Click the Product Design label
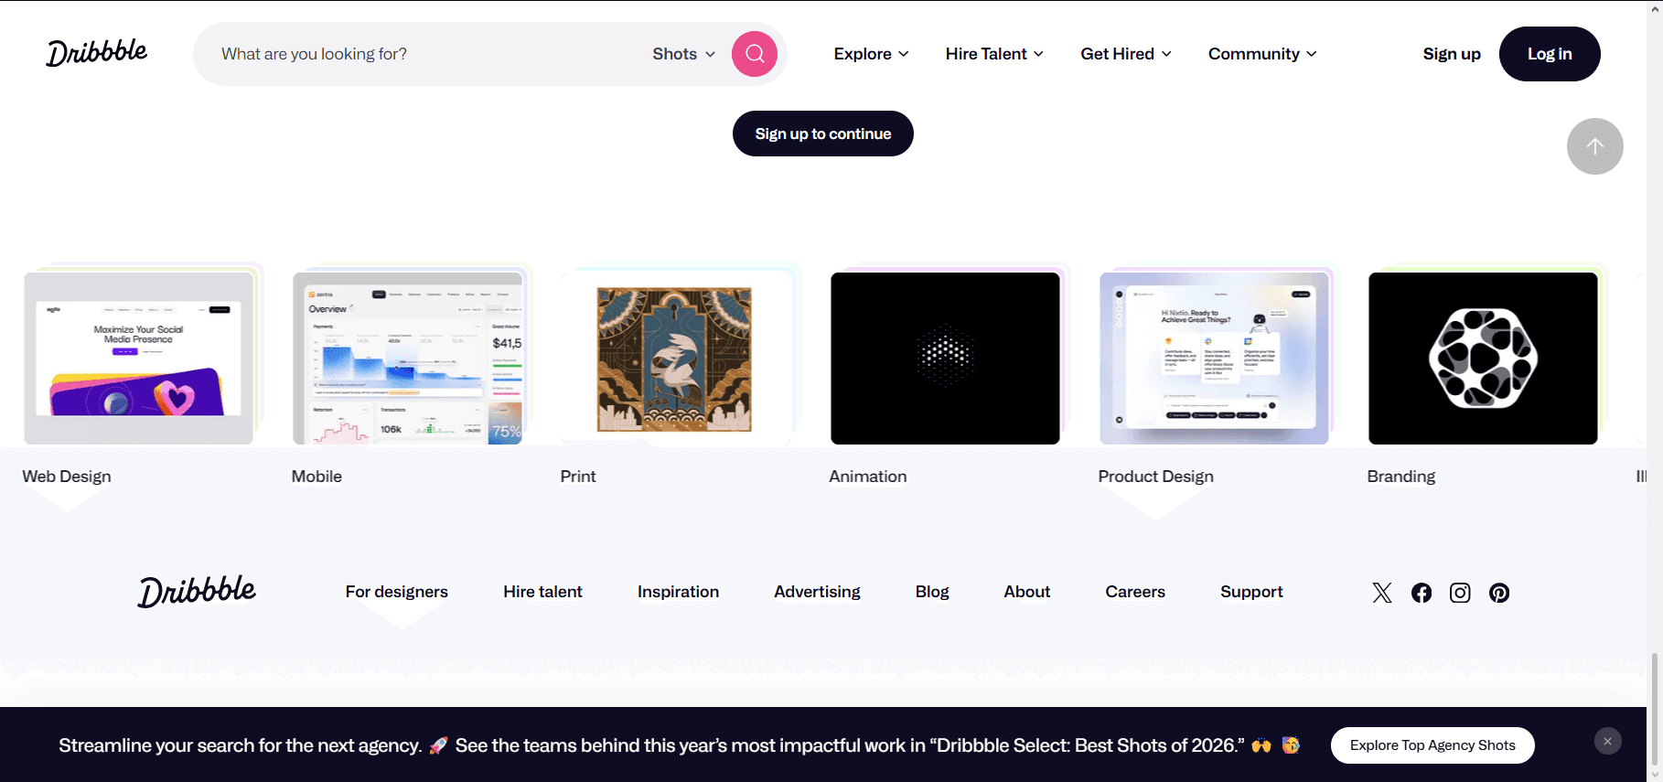The width and height of the screenshot is (1663, 782). tap(1156, 477)
